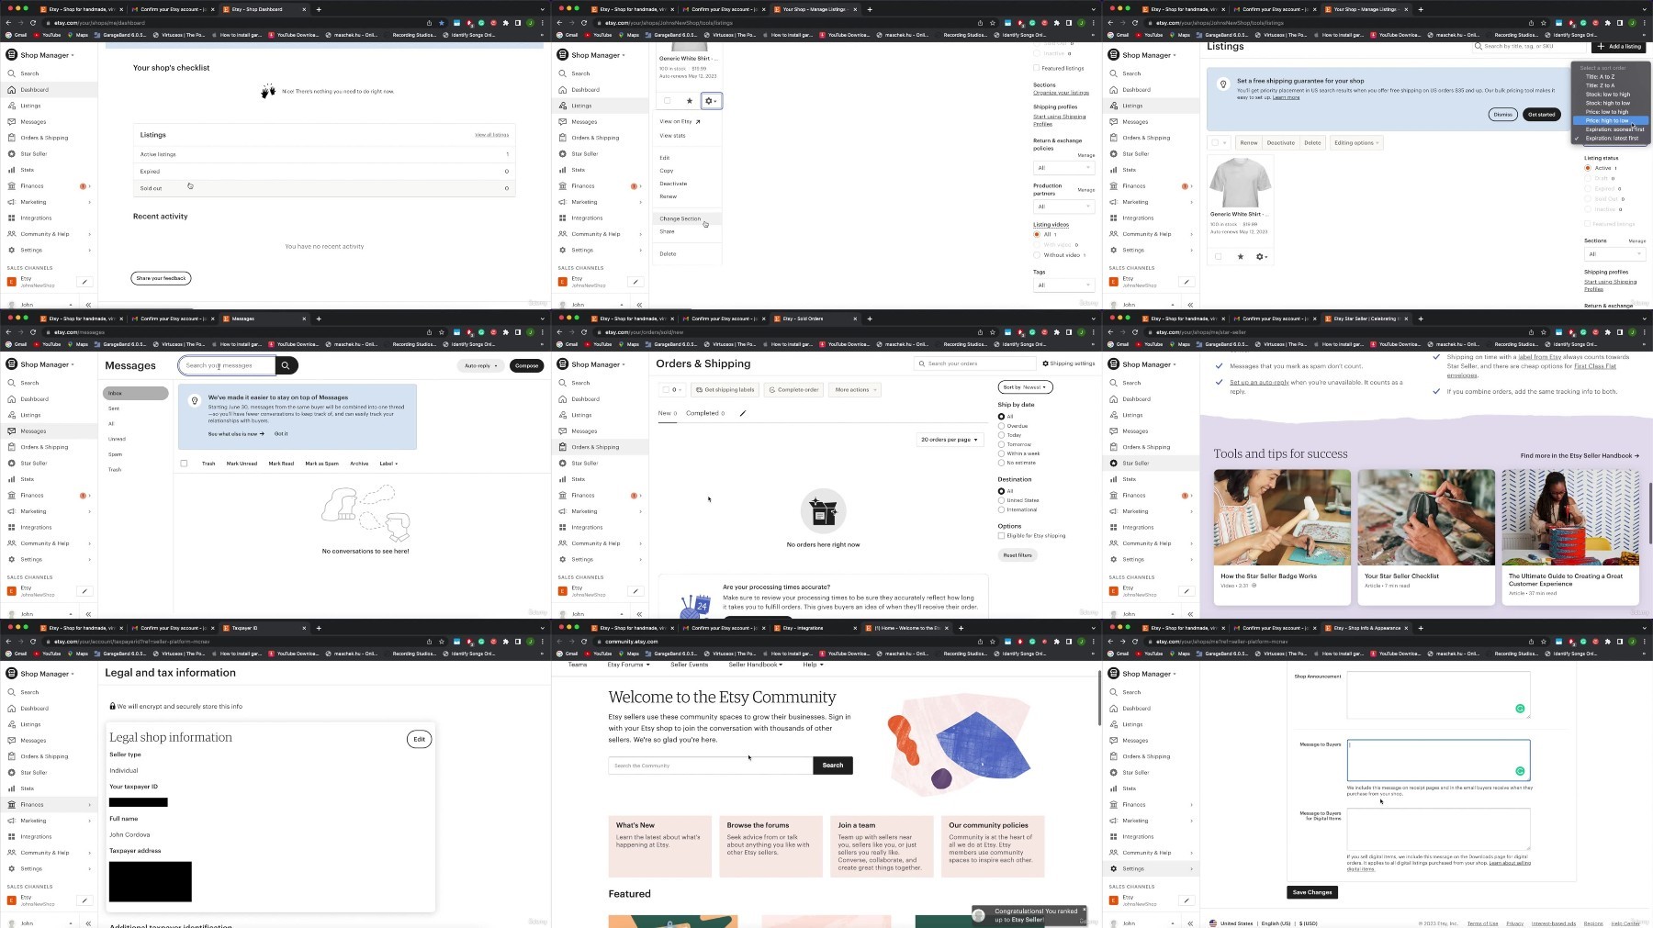Click the Messages envelope icon in the sidebar beside the gear menu
The width and height of the screenshot is (1653, 928).
(x=562, y=122)
